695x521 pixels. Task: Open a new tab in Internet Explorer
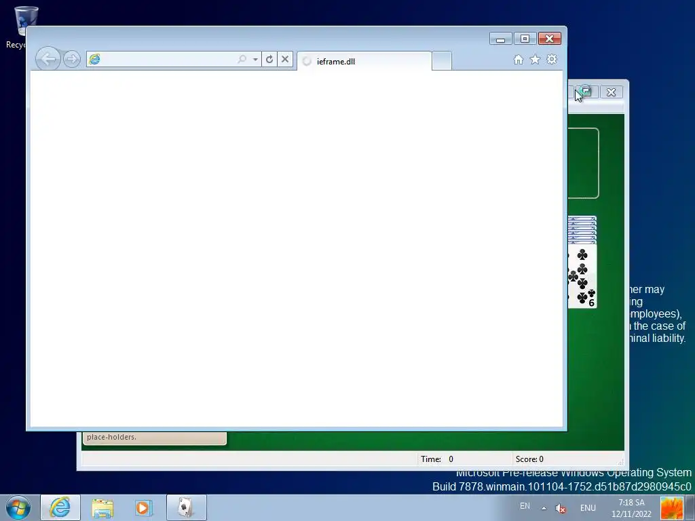tap(441, 61)
